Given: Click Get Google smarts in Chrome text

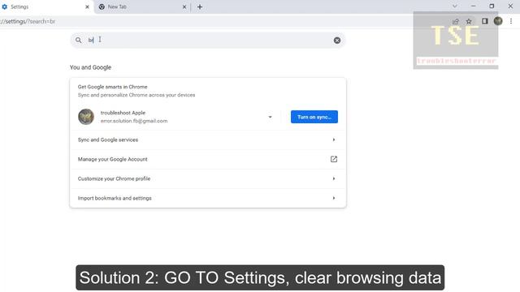Looking at the screenshot, I should click(112, 87).
